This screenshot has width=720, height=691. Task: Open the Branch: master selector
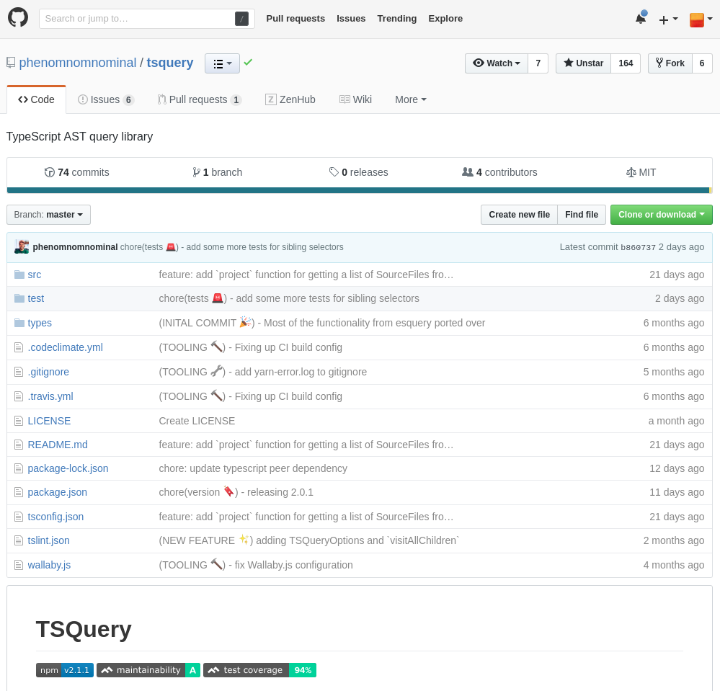tap(49, 215)
